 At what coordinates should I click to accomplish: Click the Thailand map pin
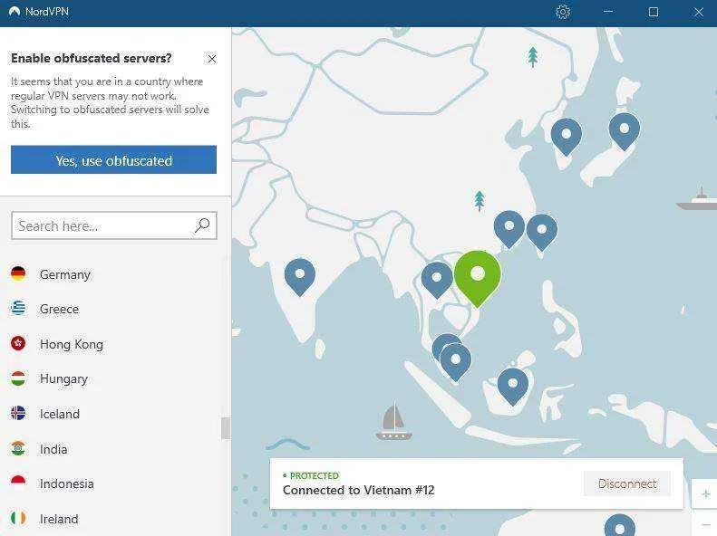[x=436, y=279]
